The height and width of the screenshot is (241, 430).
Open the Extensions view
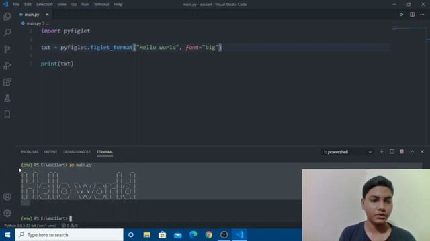[7, 82]
